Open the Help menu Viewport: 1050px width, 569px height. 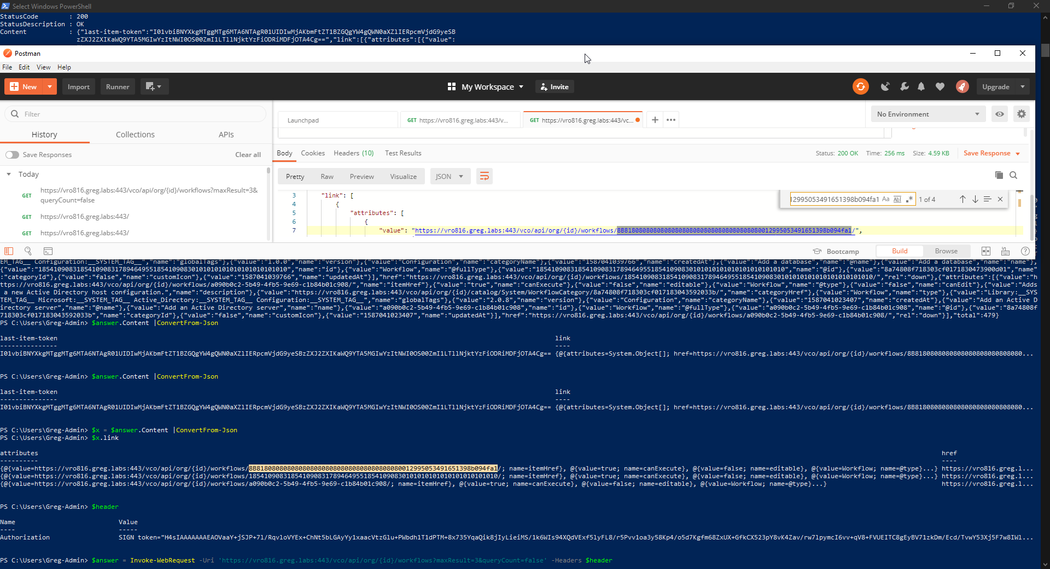tap(64, 67)
